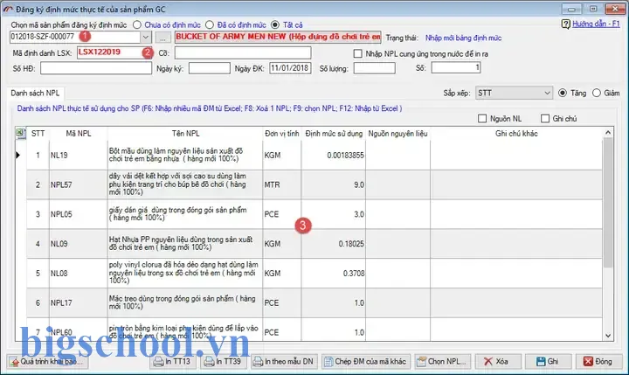Toggle Nhập NPL cung ứng trong nước checkbox
Image resolution: width=629 pixels, height=375 pixels.
[358, 53]
